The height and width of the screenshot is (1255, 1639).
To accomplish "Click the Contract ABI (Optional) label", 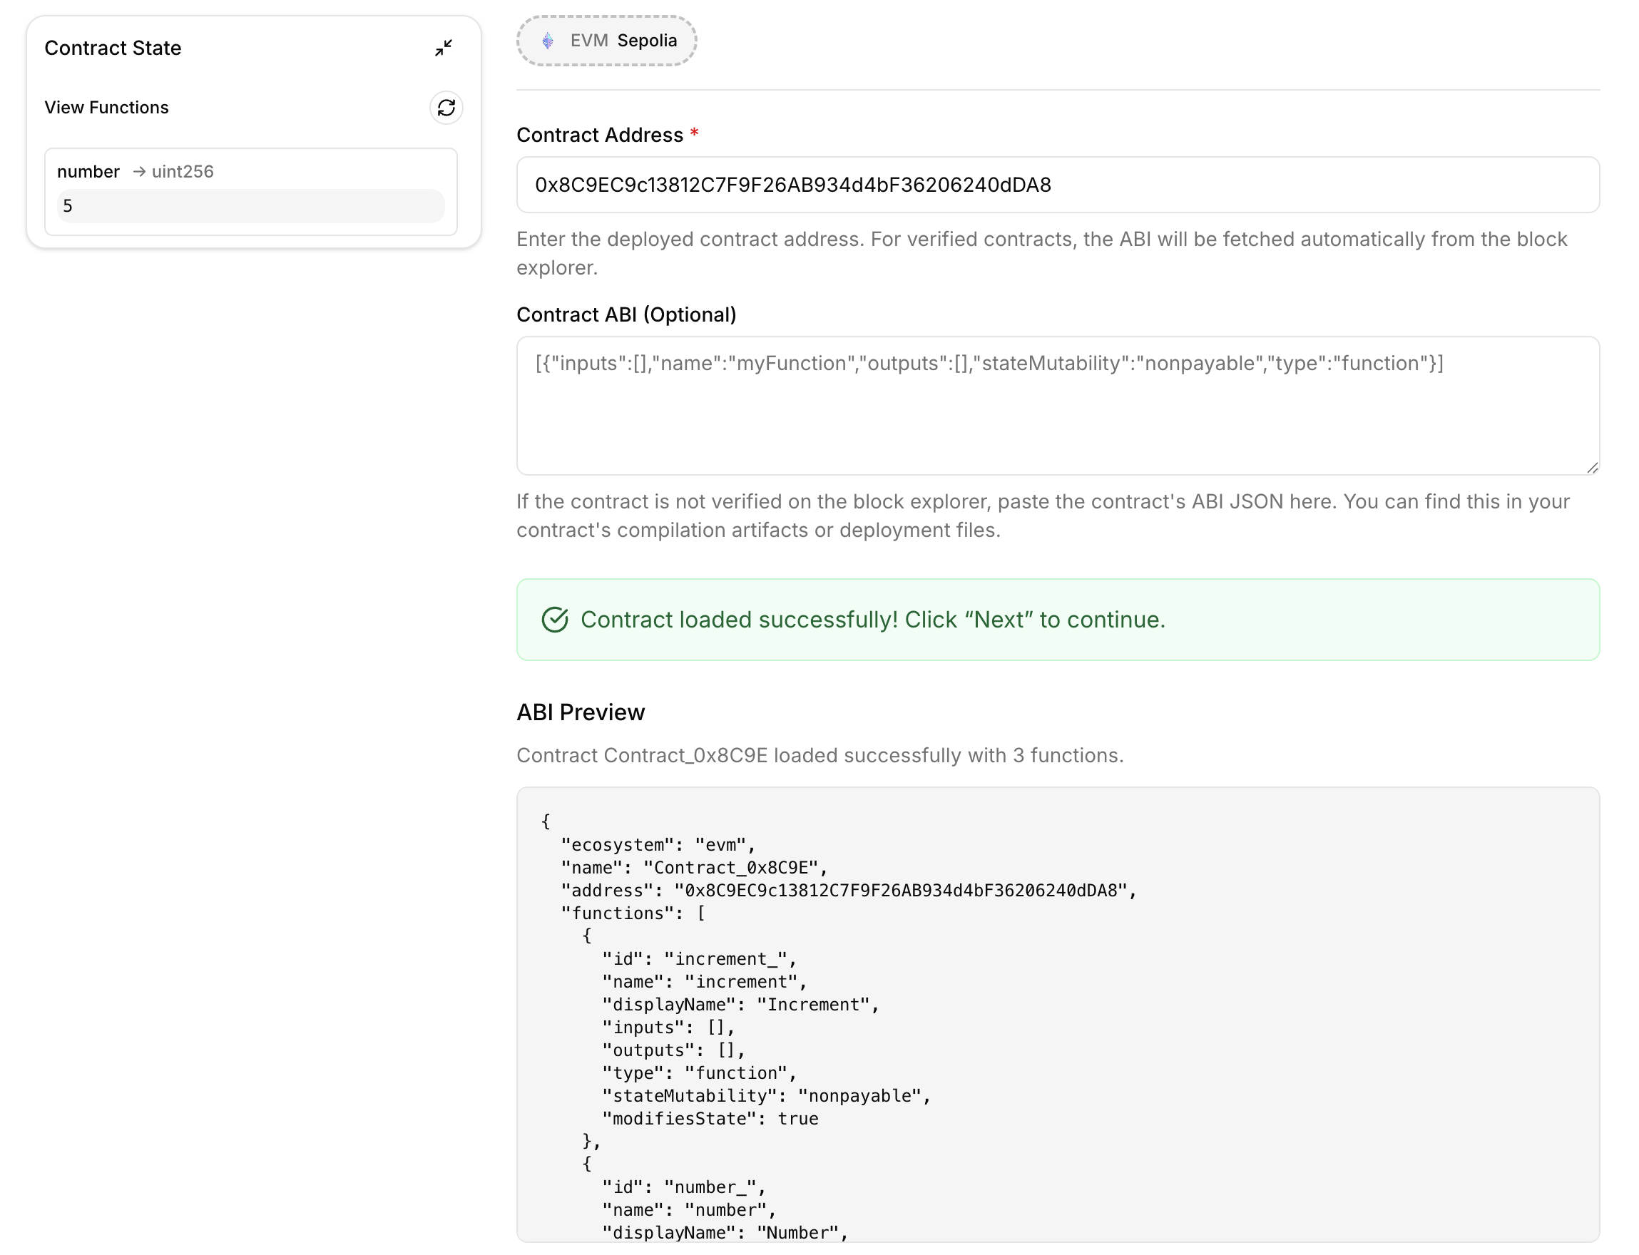I will click(626, 314).
